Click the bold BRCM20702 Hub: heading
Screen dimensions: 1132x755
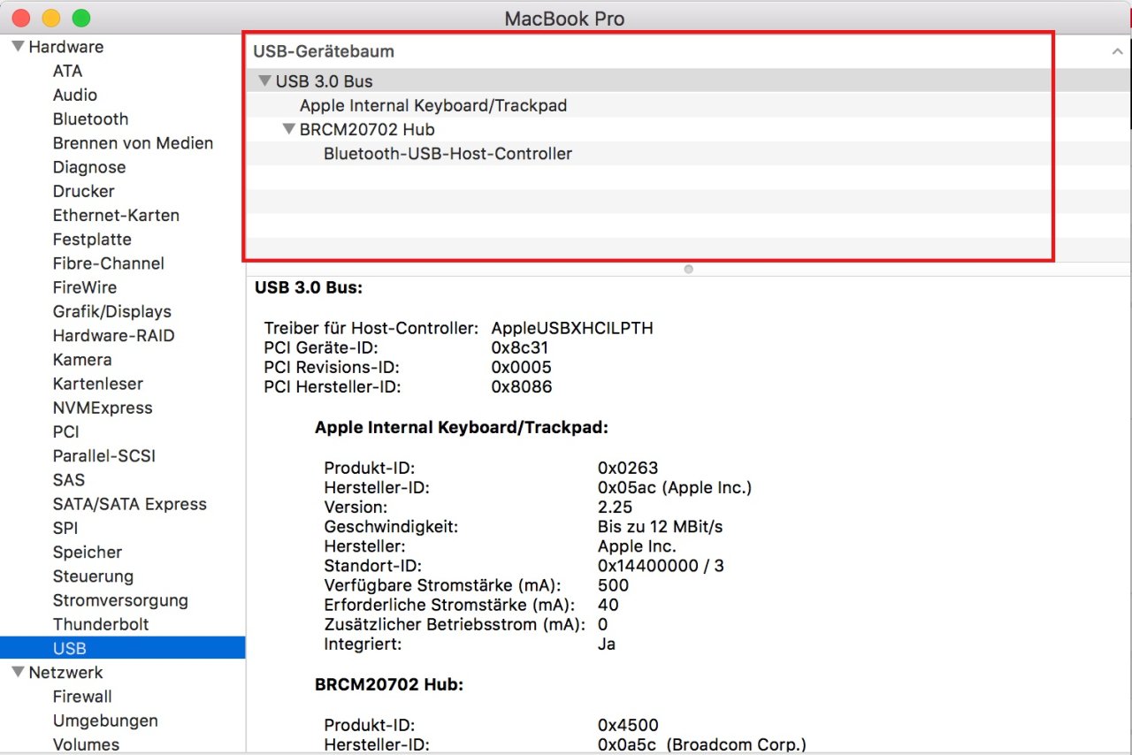point(389,685)
